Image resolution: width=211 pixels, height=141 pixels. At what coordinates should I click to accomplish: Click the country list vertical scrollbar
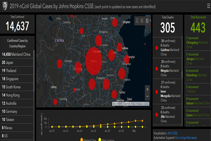pyautogui.click(x=34, y=71)
